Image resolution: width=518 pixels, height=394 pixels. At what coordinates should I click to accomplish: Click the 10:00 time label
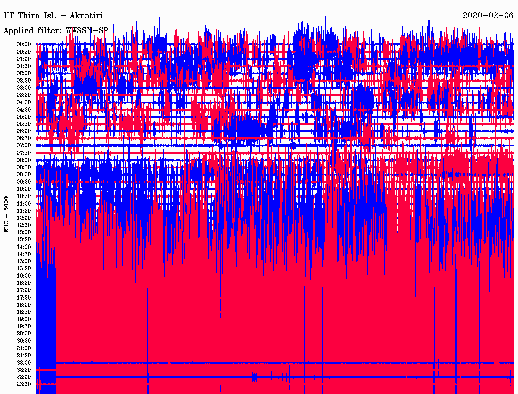24,189
